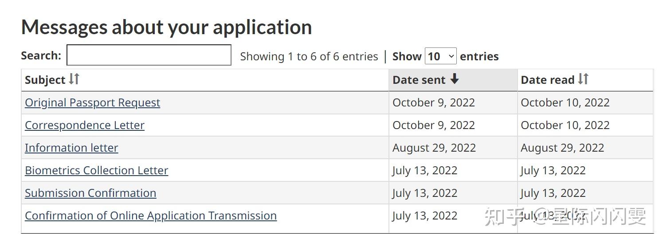
Task: Open the Submission Confirmation message
Action: click(x=90, y=193)
